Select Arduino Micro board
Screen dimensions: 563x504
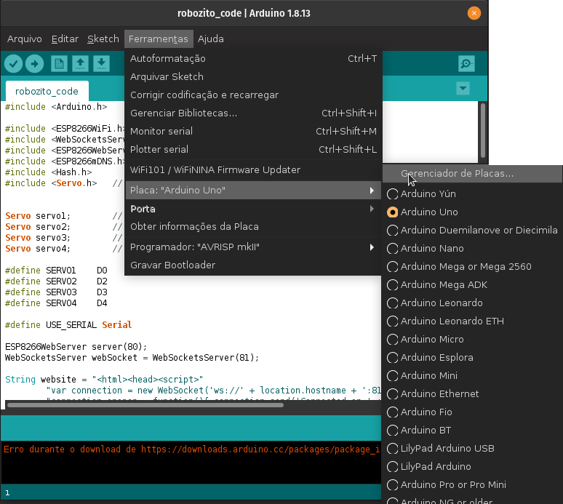point(473,339)
